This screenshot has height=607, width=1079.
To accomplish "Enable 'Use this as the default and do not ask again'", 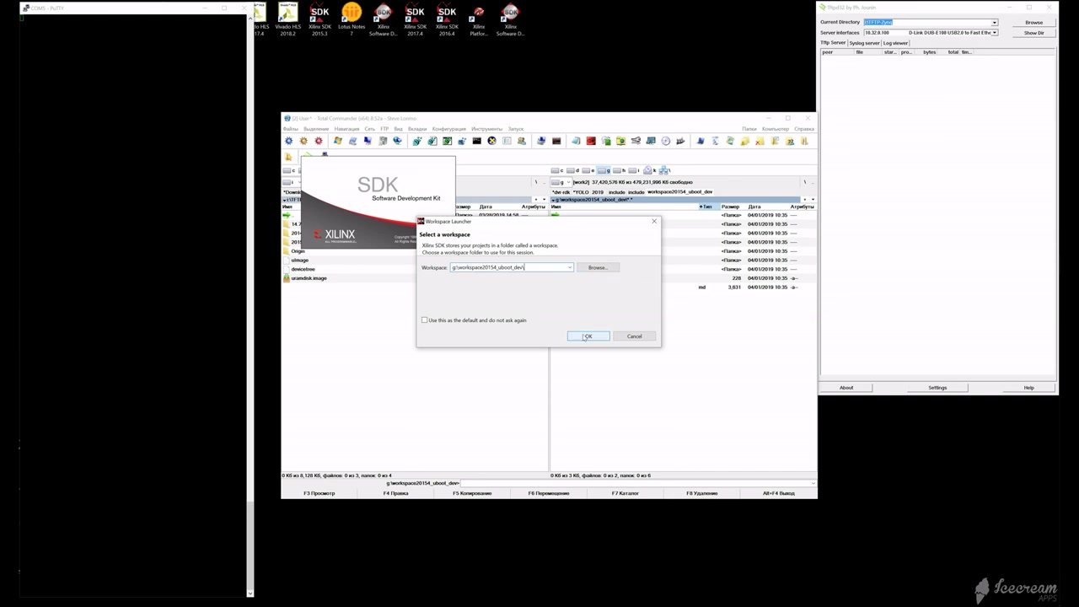I will [x=425, y=320].
